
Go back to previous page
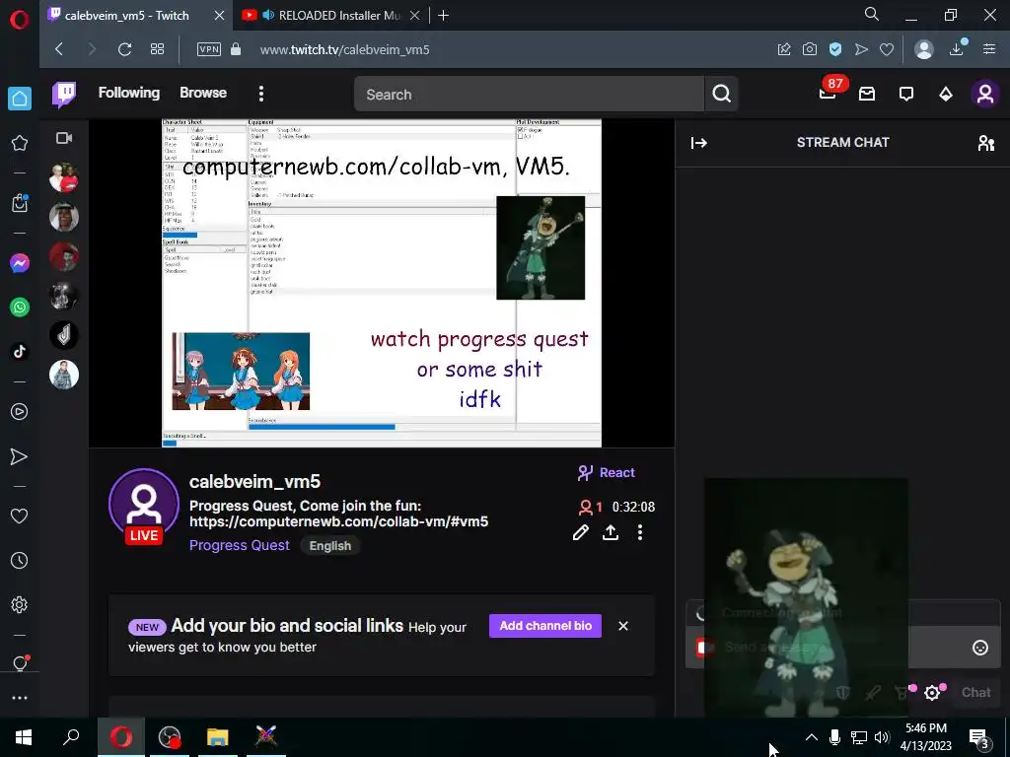click(59, 49)
